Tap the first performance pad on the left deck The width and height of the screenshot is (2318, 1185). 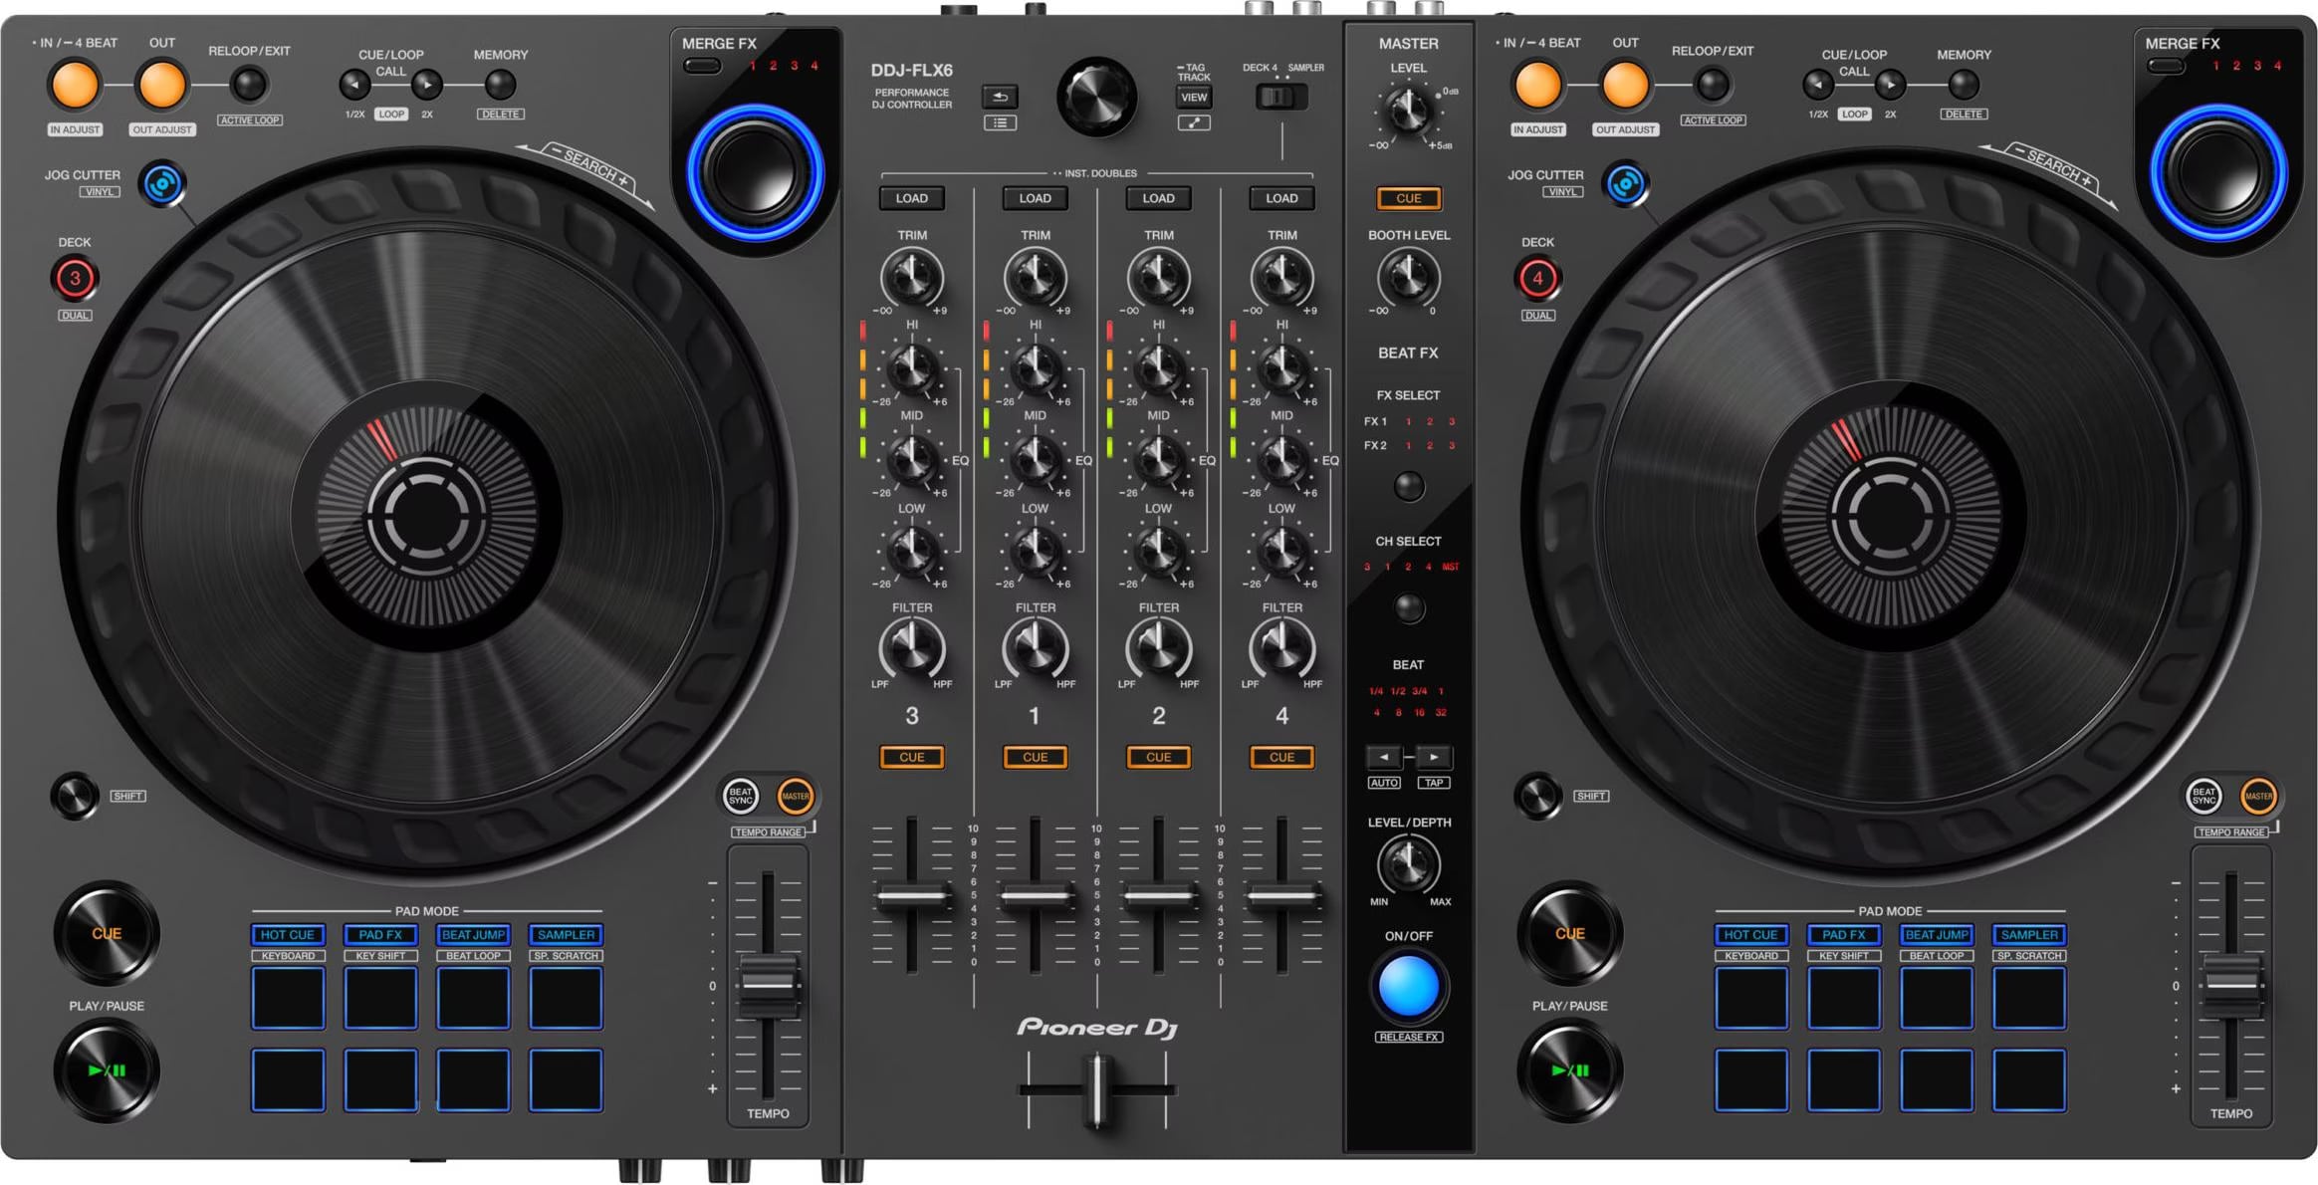288,999
